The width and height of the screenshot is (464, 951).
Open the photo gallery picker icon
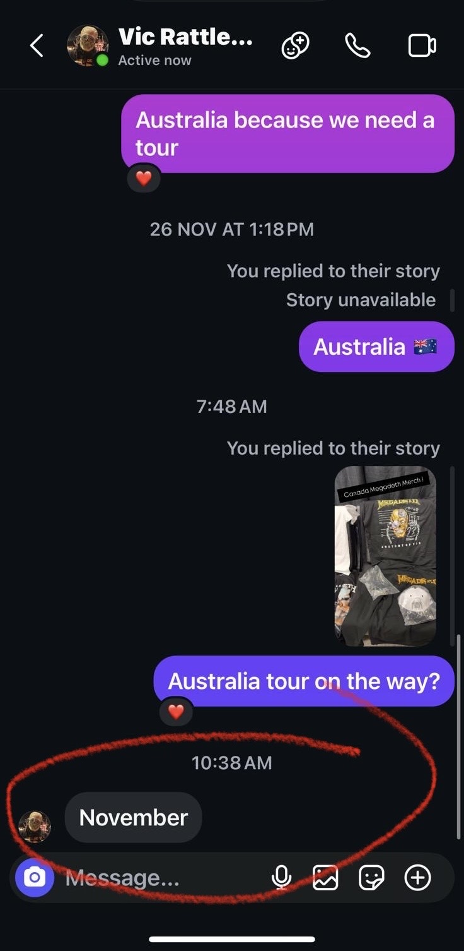coord(325,877)
